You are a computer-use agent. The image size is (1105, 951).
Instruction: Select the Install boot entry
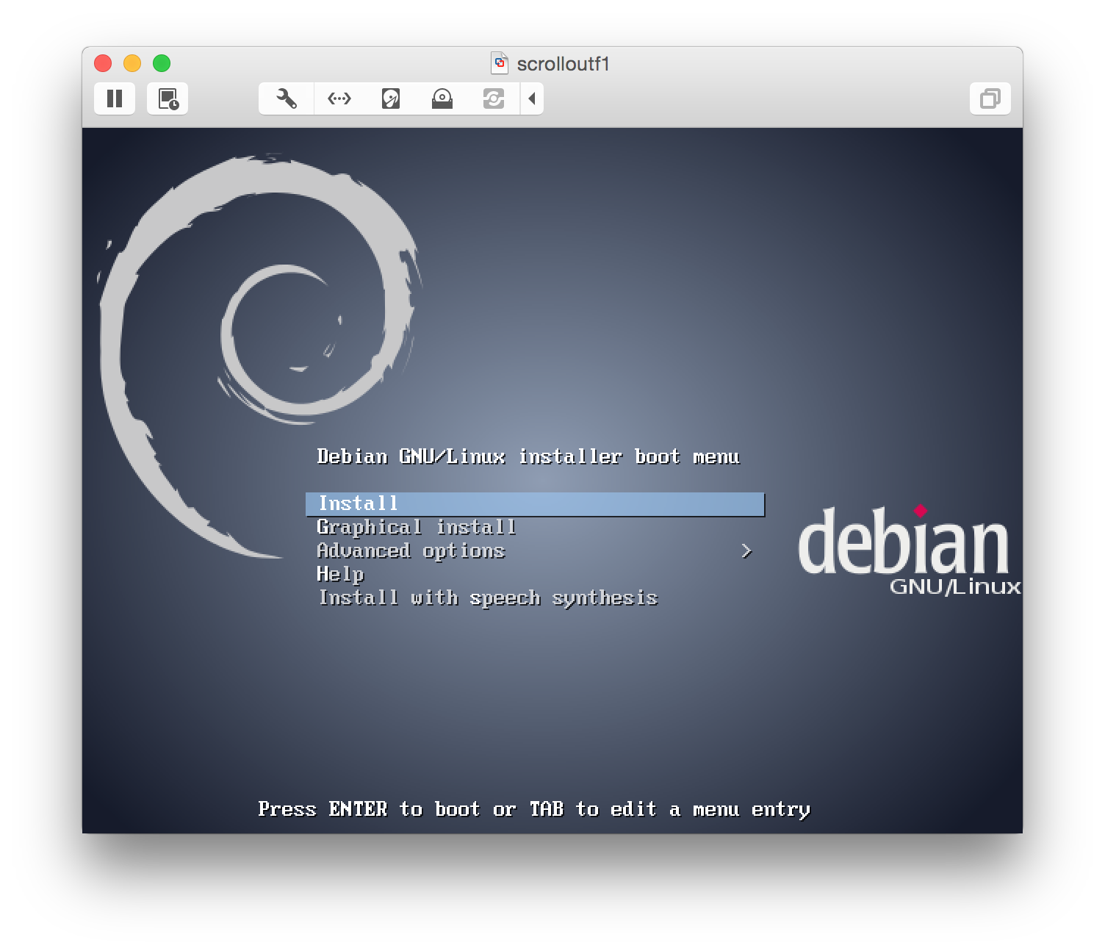535,504
